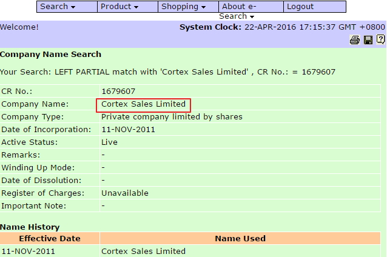
Task: Click the 'Date of Dissolution:' label
Action: pos(41,181)
